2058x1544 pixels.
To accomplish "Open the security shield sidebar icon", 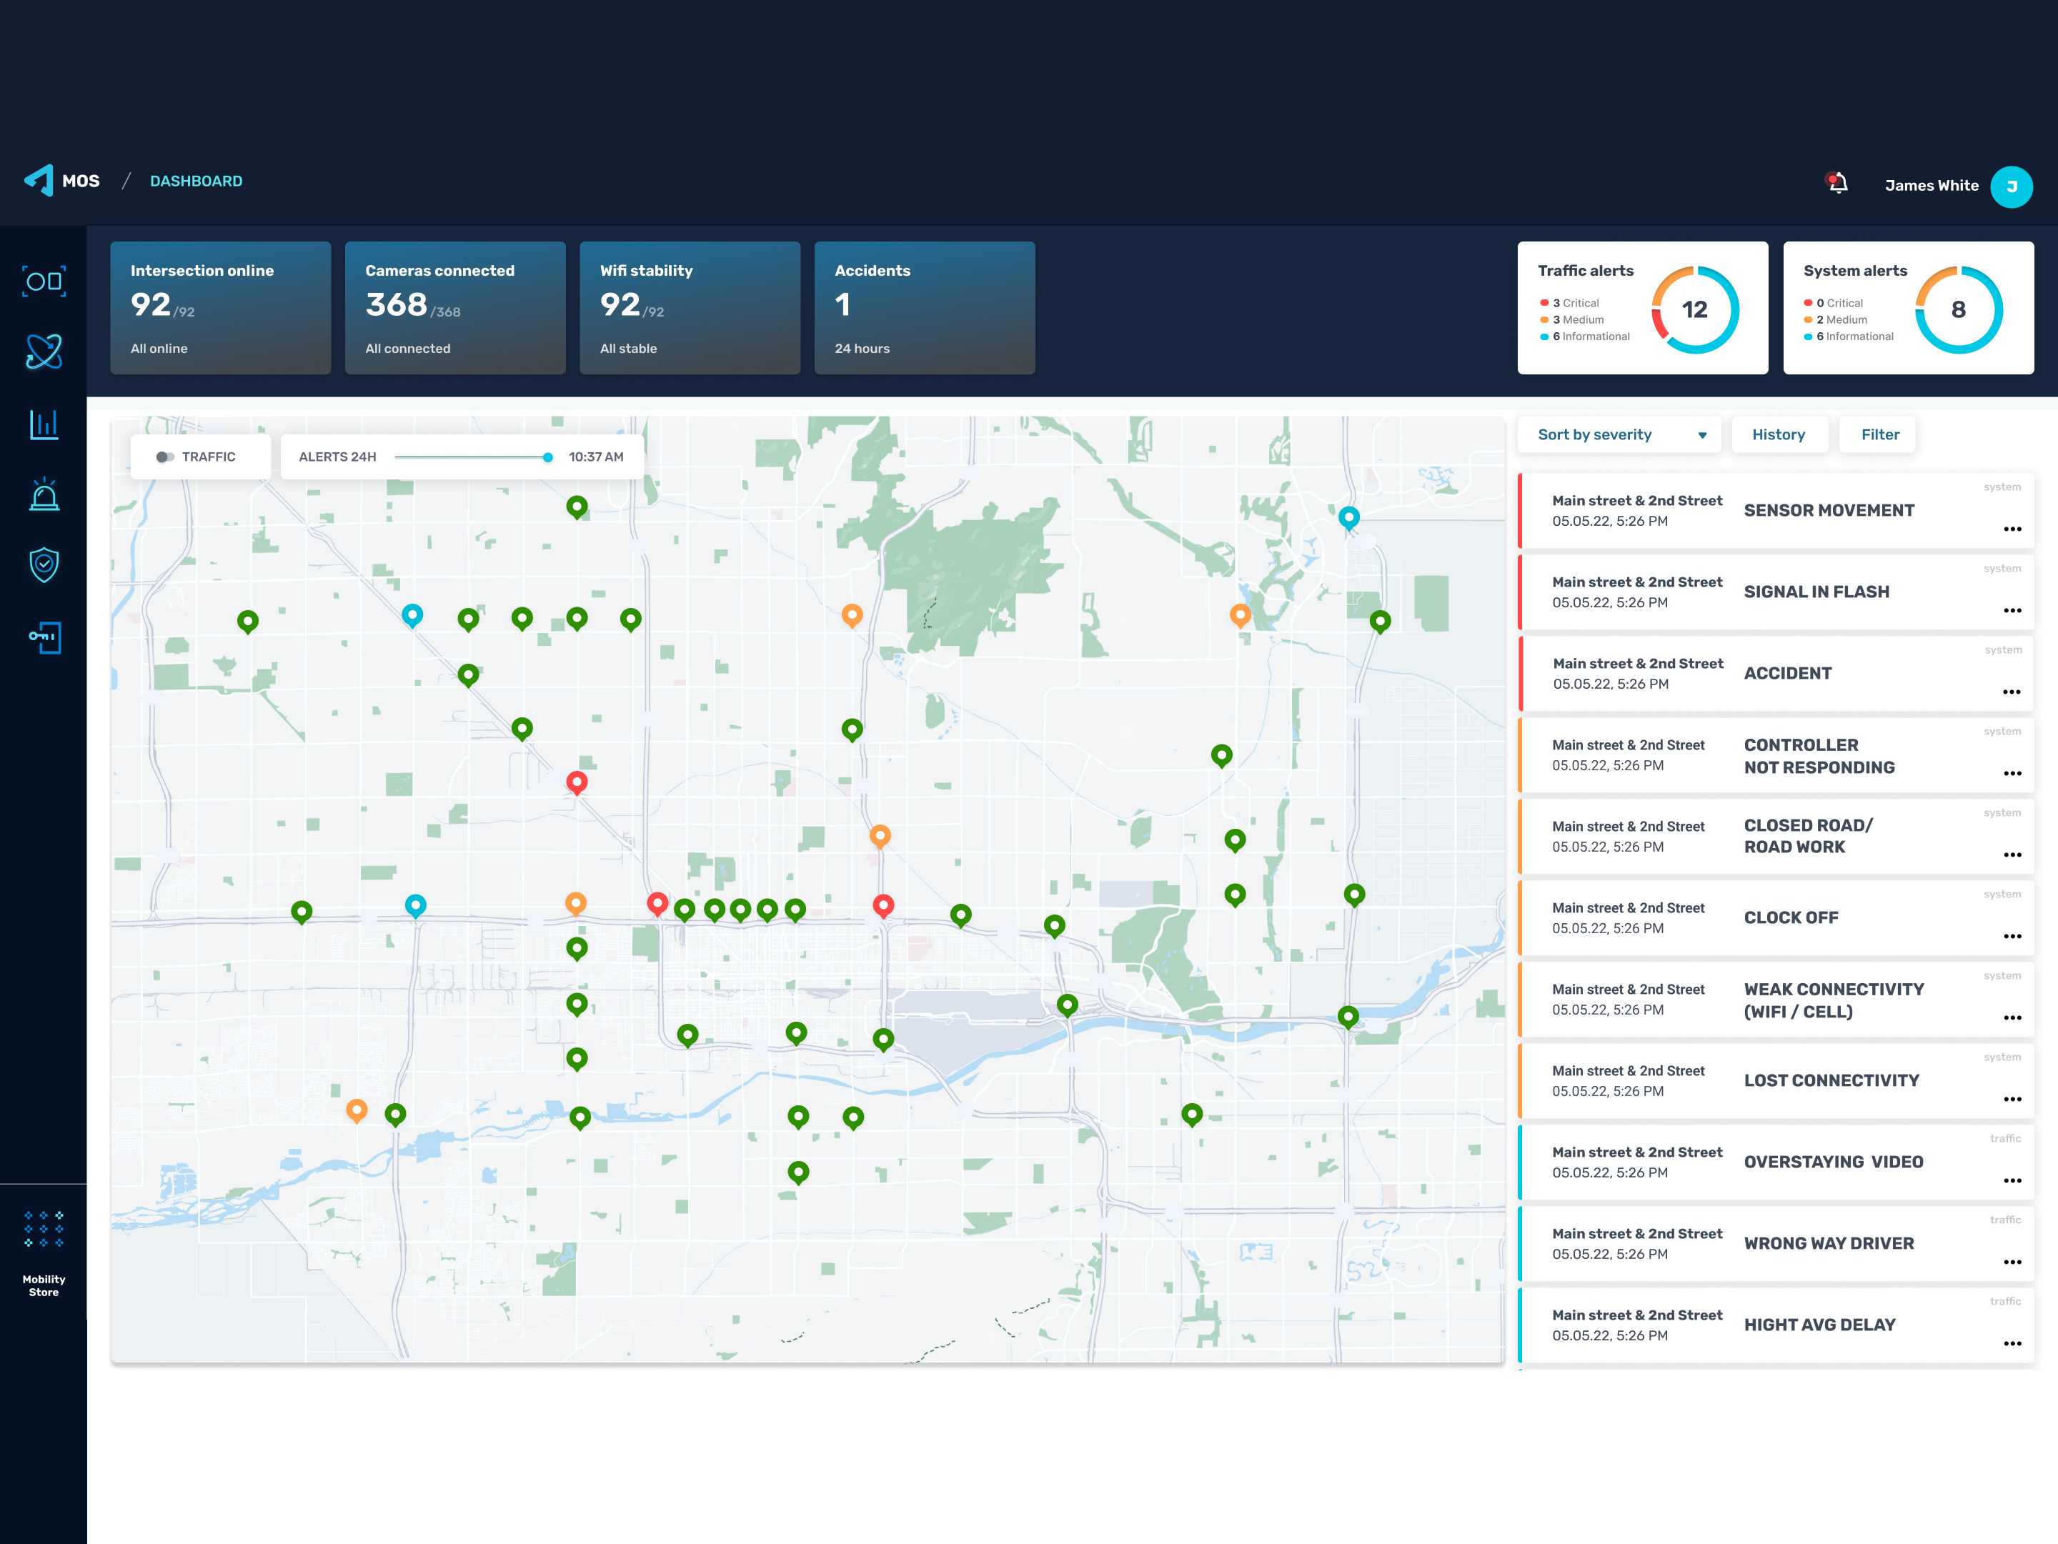I will click(x=44, y=564).
